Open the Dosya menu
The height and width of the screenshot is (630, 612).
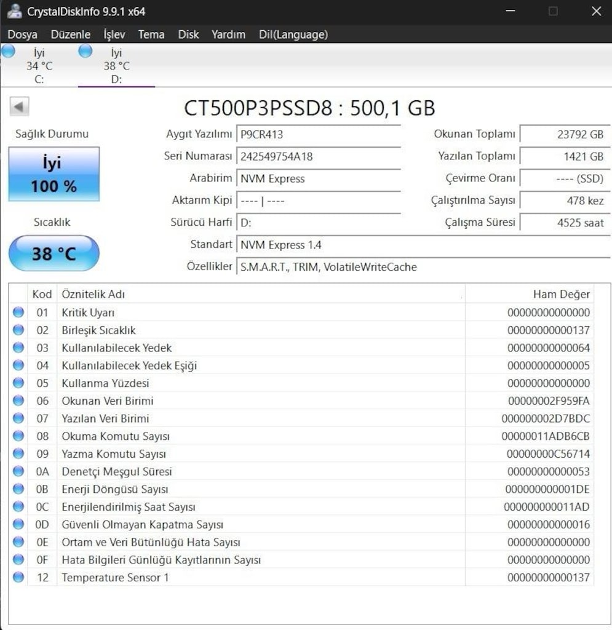click(x=23, y=34)
